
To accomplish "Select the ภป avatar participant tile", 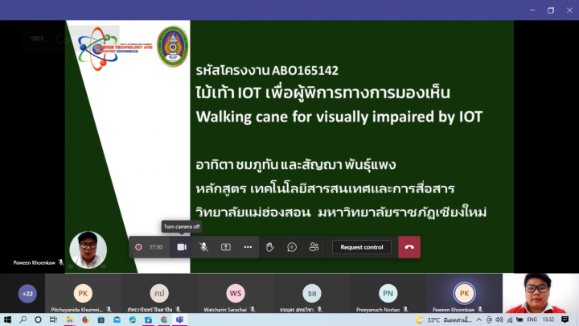I will tap(159, 294).
